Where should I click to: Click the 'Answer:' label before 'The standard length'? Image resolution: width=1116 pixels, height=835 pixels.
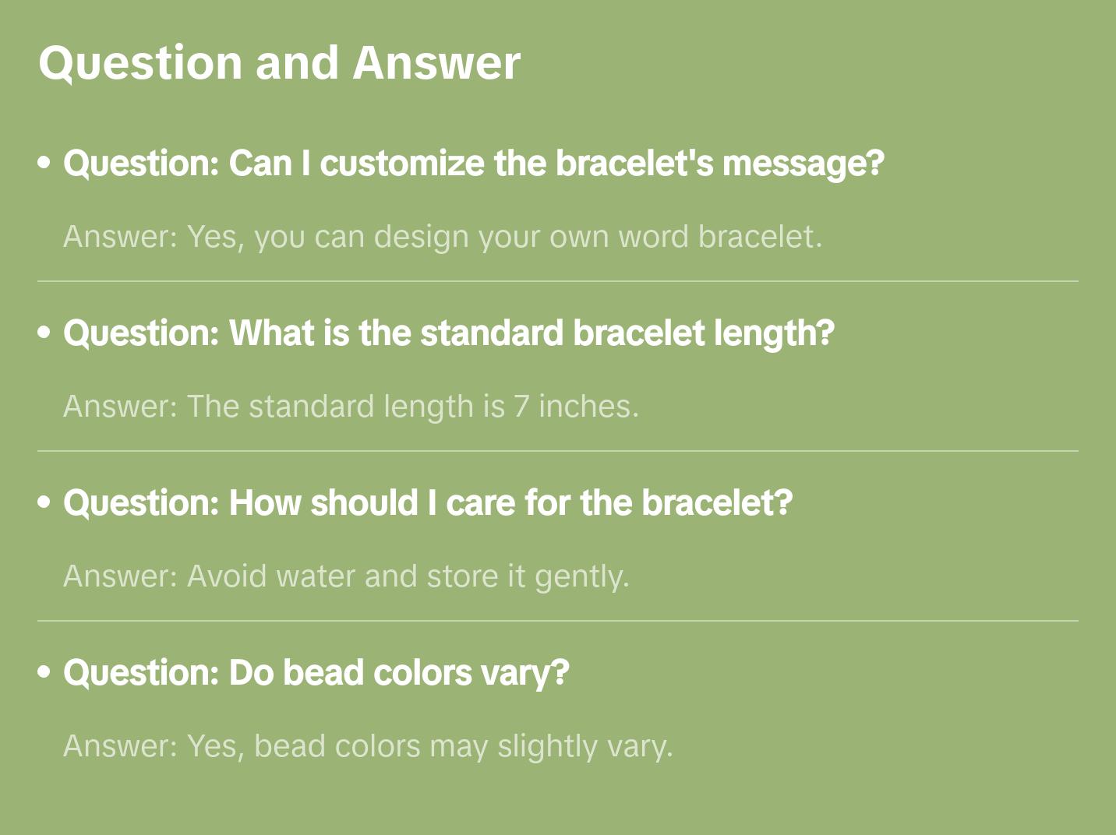coord(121,407)
